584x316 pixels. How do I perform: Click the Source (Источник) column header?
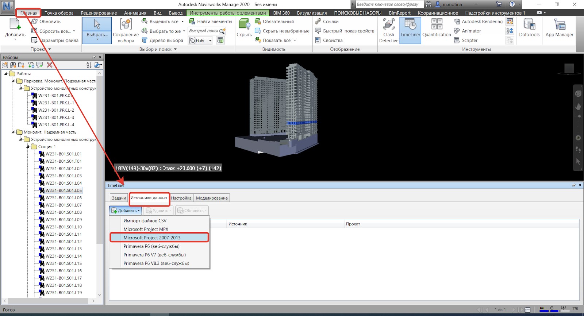(285, 224)
